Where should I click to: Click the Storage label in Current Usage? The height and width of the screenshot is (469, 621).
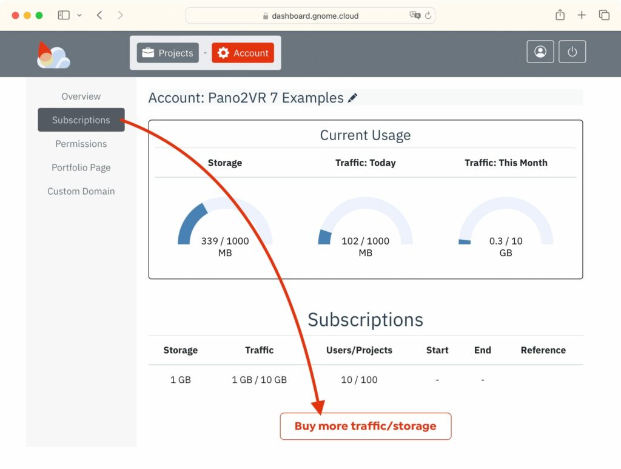pos(225,163)
